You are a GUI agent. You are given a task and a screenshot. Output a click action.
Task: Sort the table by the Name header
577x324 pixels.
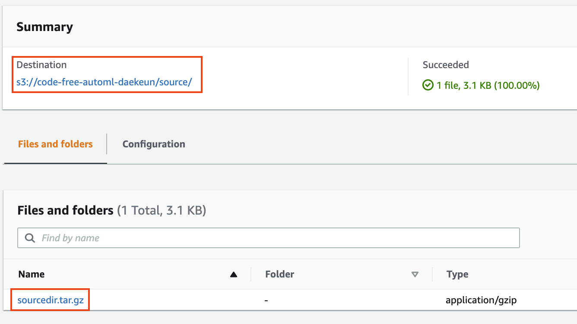coord(32,274)
